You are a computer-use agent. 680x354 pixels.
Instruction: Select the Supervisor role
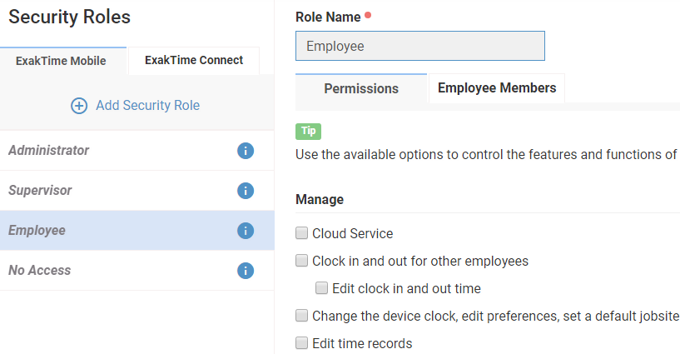[x=137, y=191]
